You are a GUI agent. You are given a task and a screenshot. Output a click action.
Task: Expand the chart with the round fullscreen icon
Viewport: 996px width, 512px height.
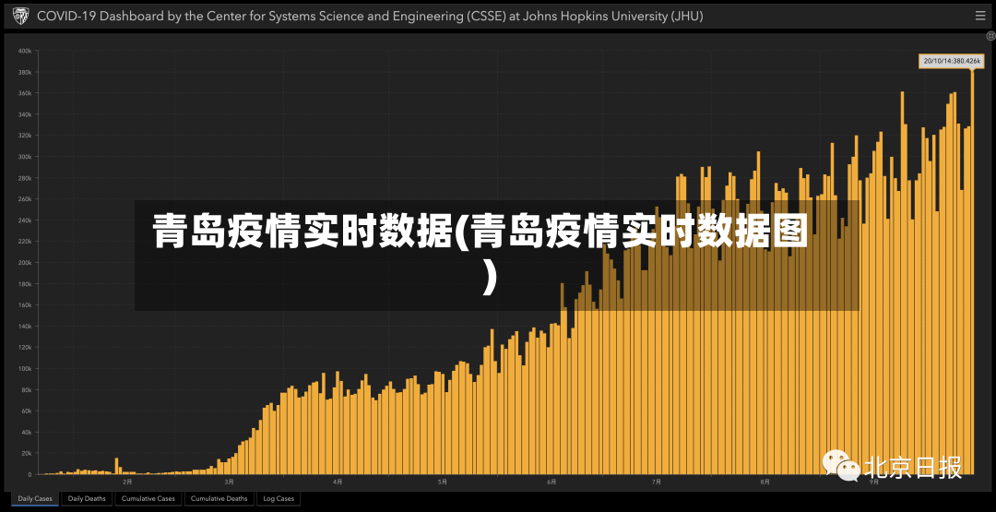coord(990,37)
